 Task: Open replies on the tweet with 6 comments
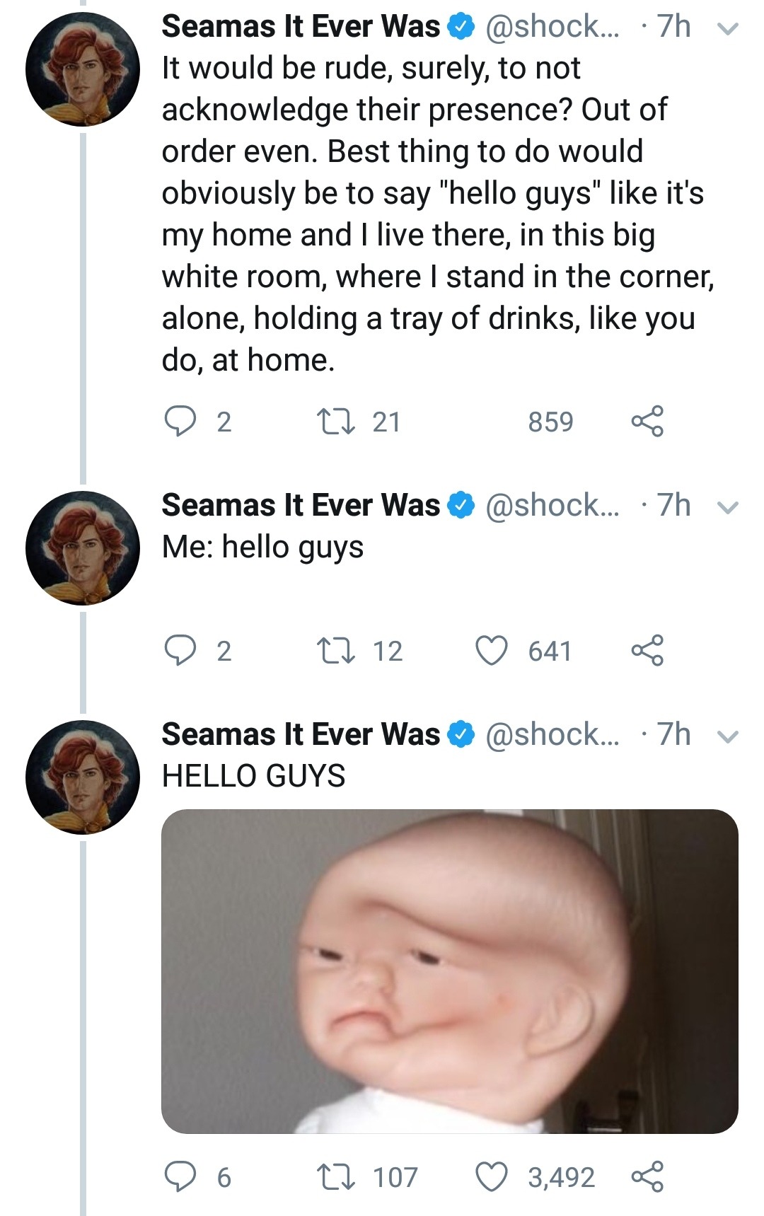coord(180,1177)
